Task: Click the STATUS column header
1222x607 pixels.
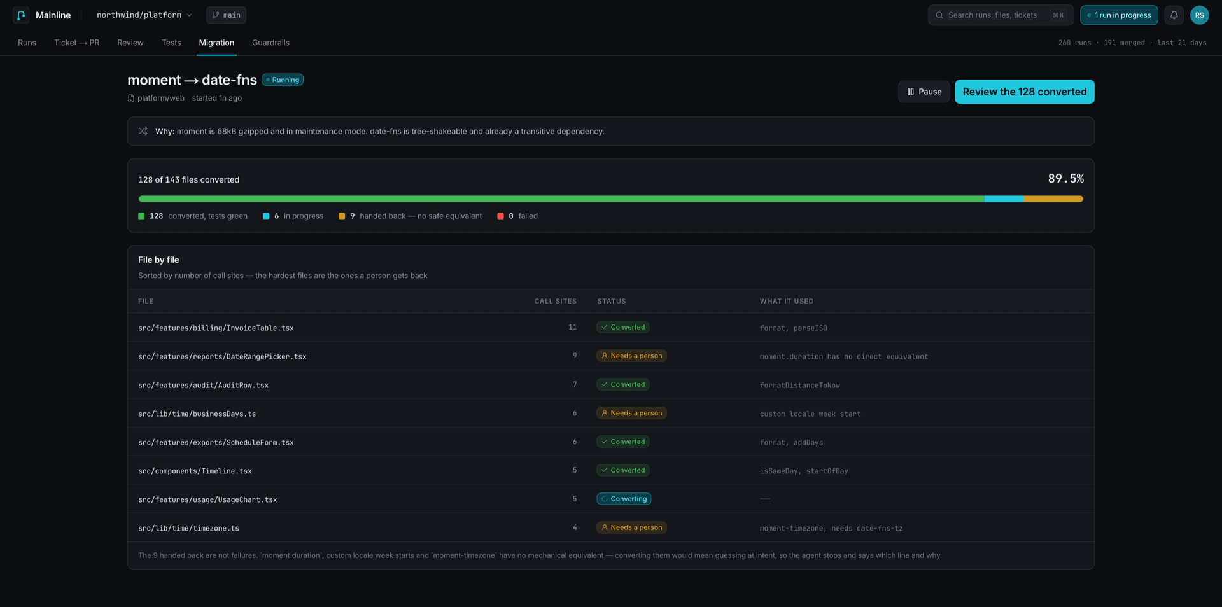Action: (612, 302)
